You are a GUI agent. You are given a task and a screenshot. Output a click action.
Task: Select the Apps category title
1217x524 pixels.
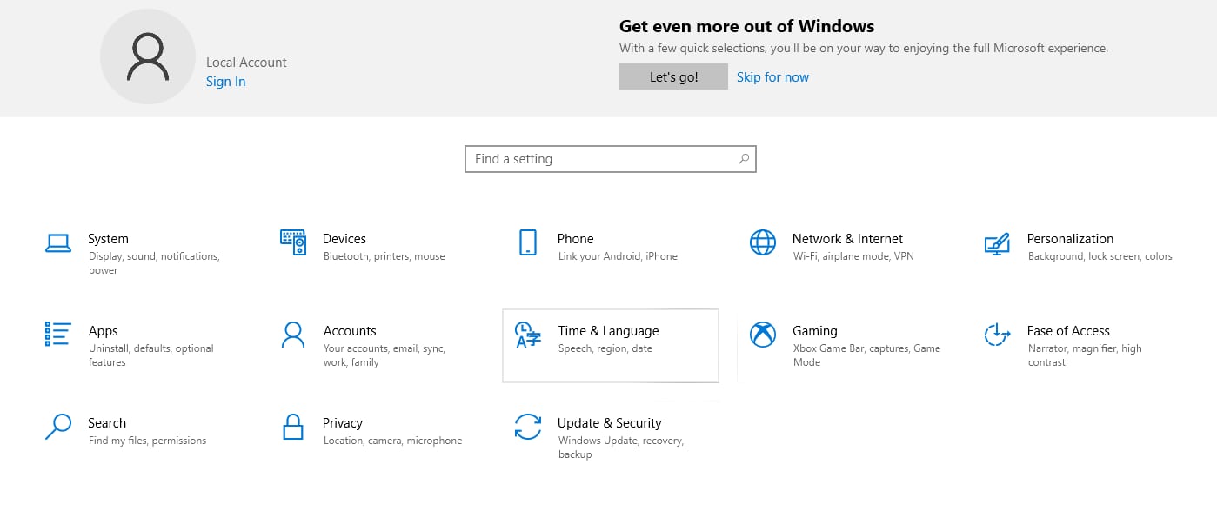coord(104,331)
